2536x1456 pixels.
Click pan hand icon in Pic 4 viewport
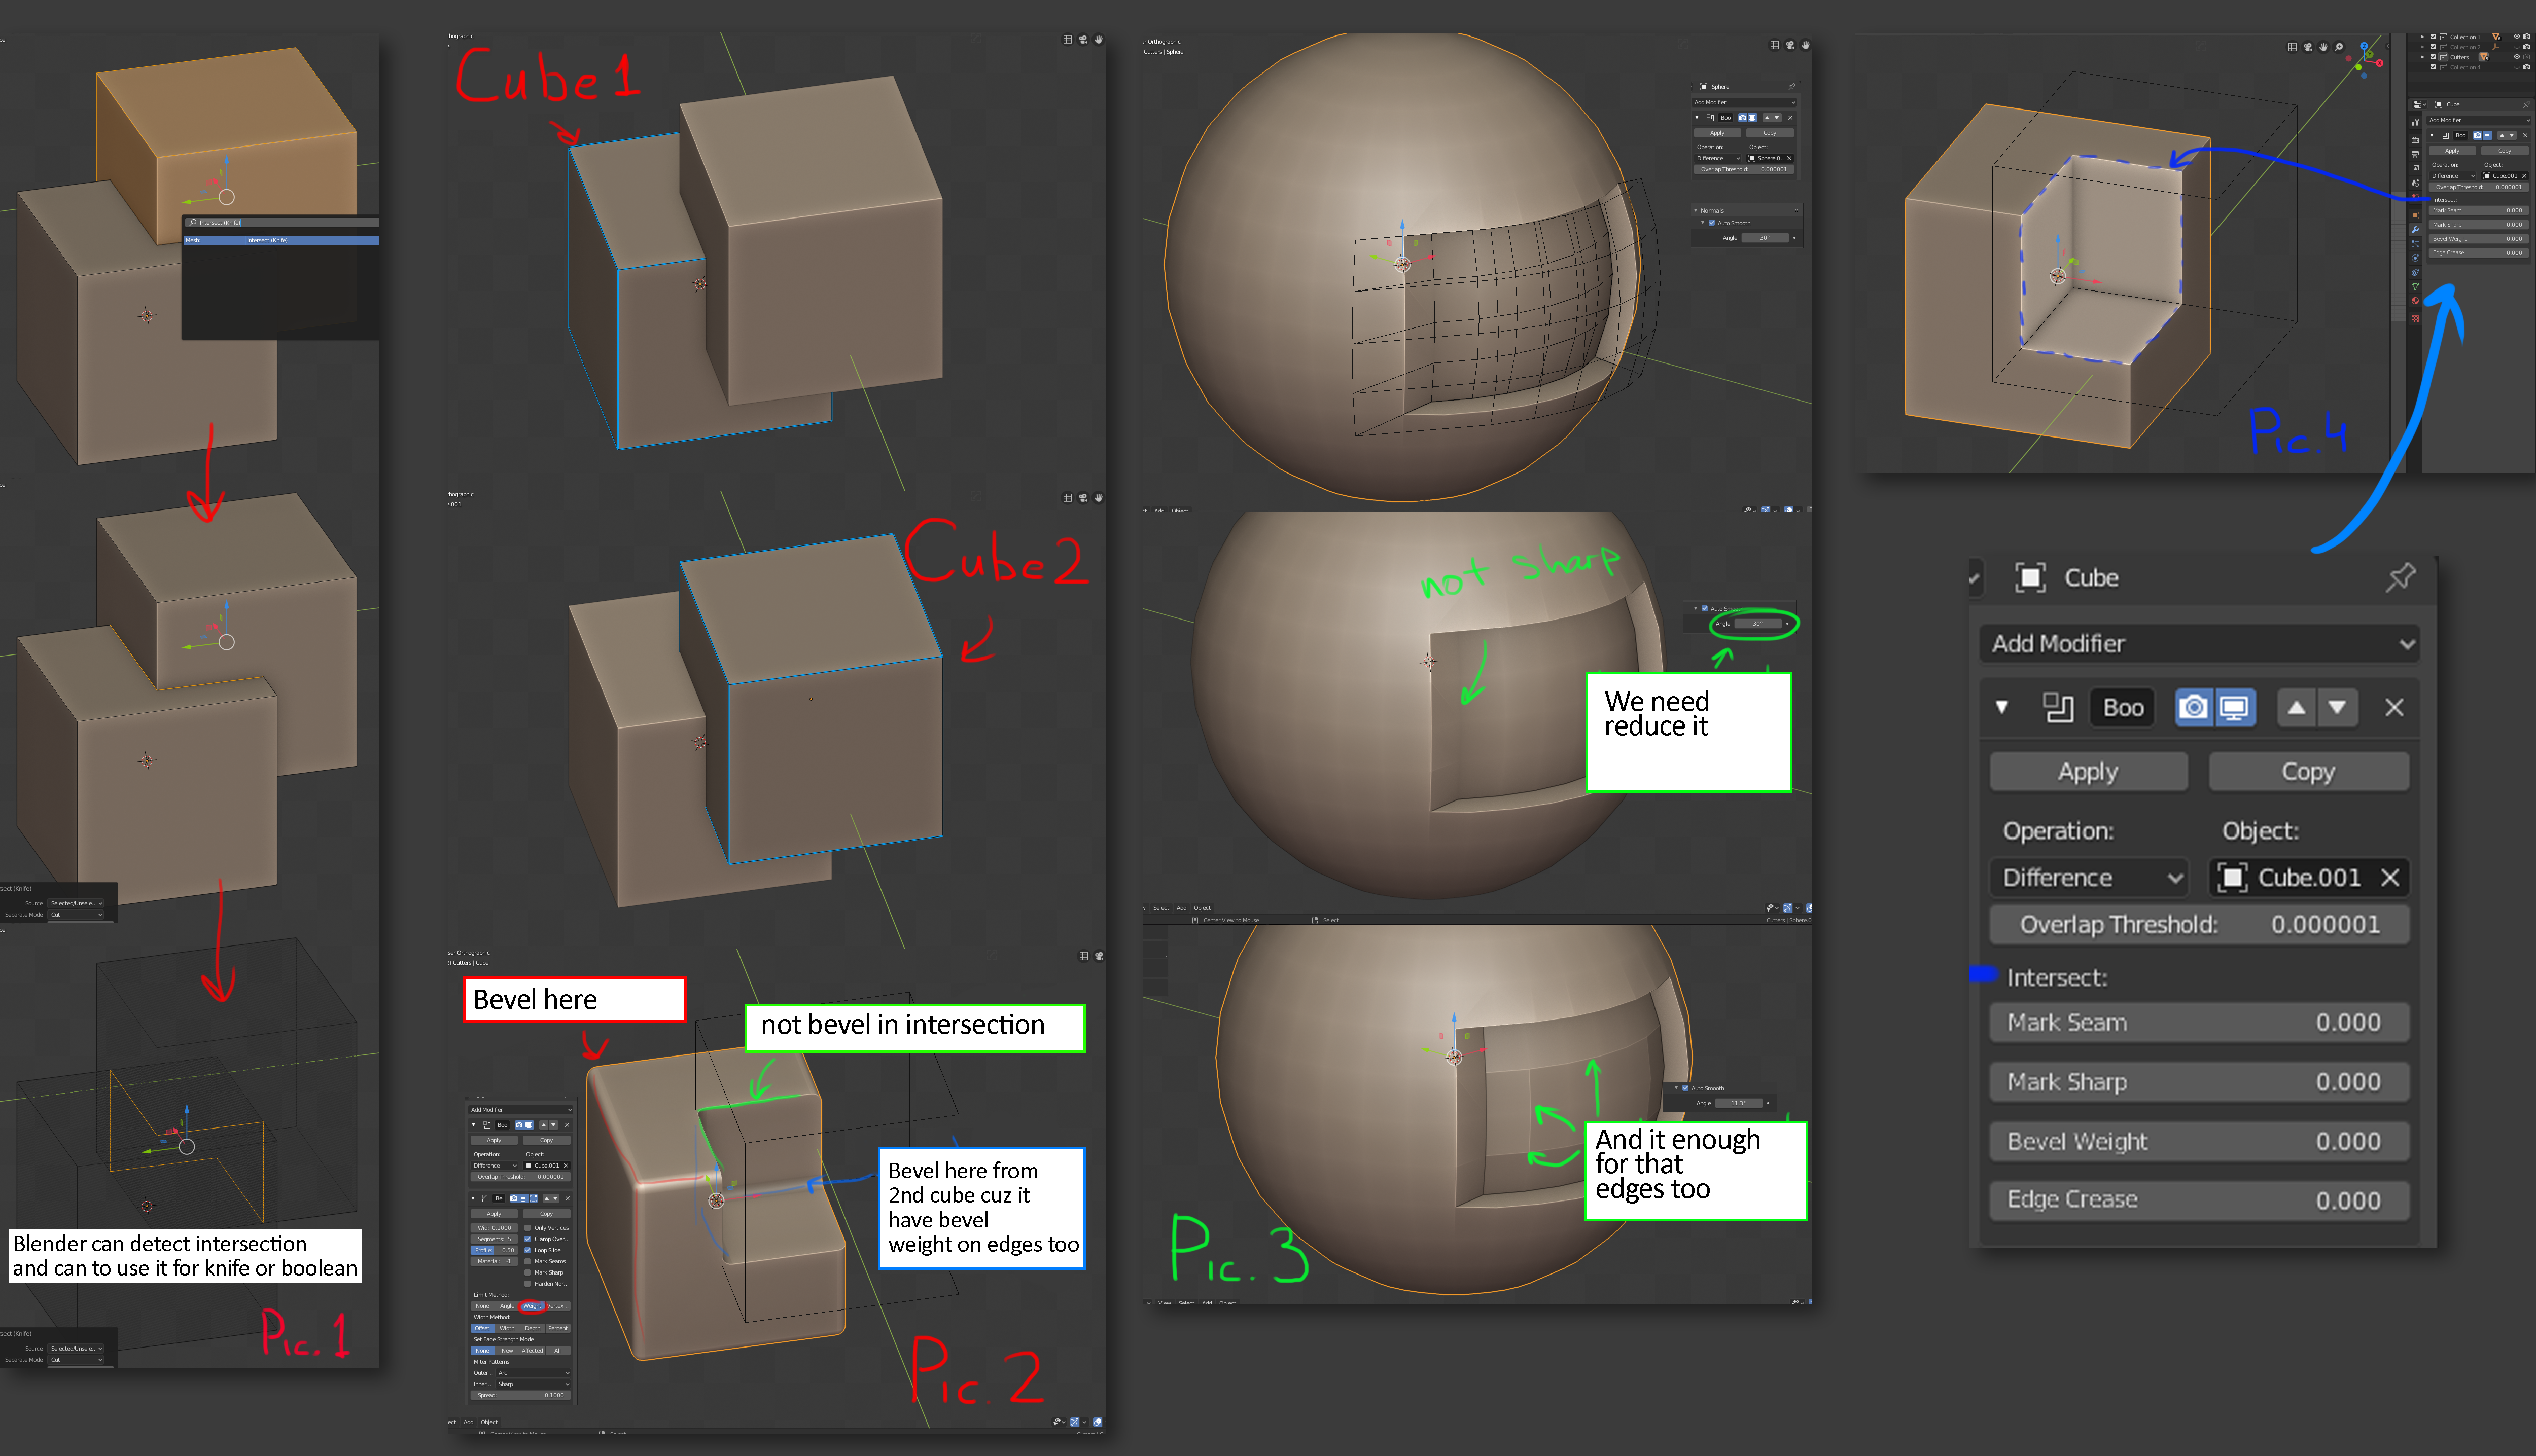tap(2323, 47)
